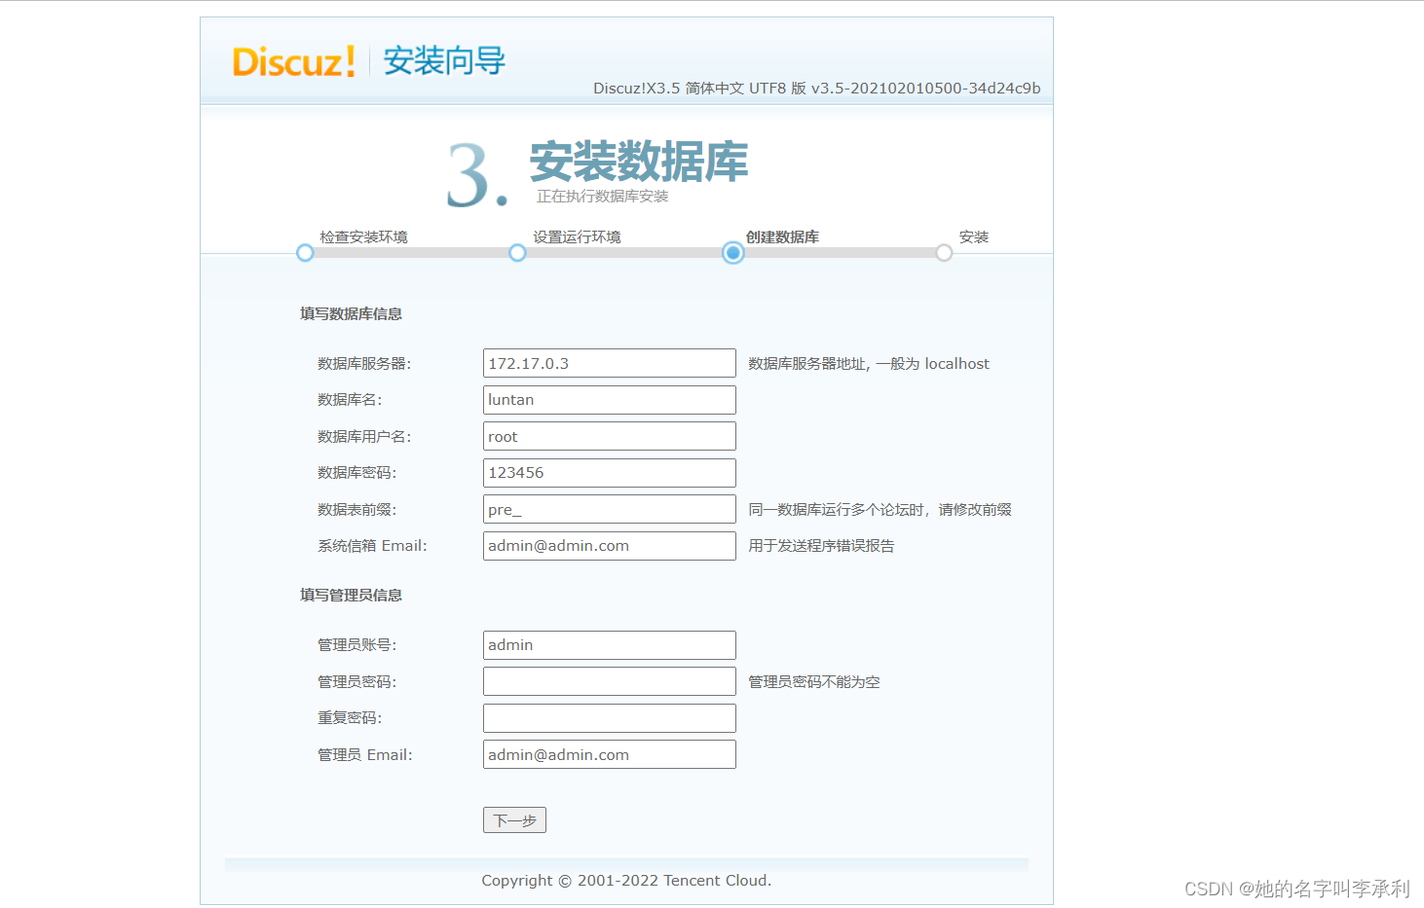Click the 数据库服务器 input showing 172.17.0.3
The image size is (1424, 908).
click(609, 362)
